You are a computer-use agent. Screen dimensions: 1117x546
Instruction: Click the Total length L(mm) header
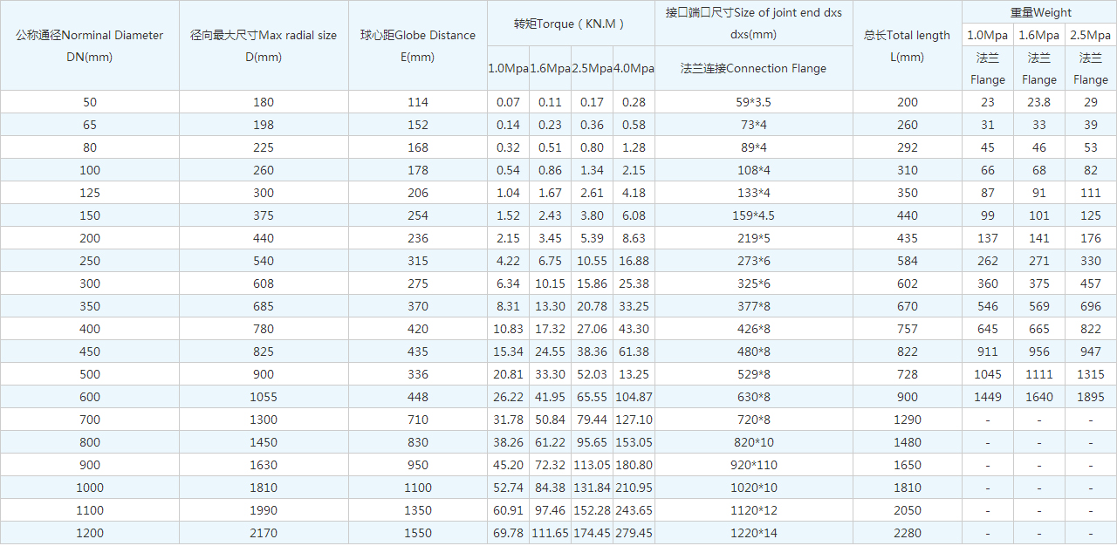click(x=907, y=45)
